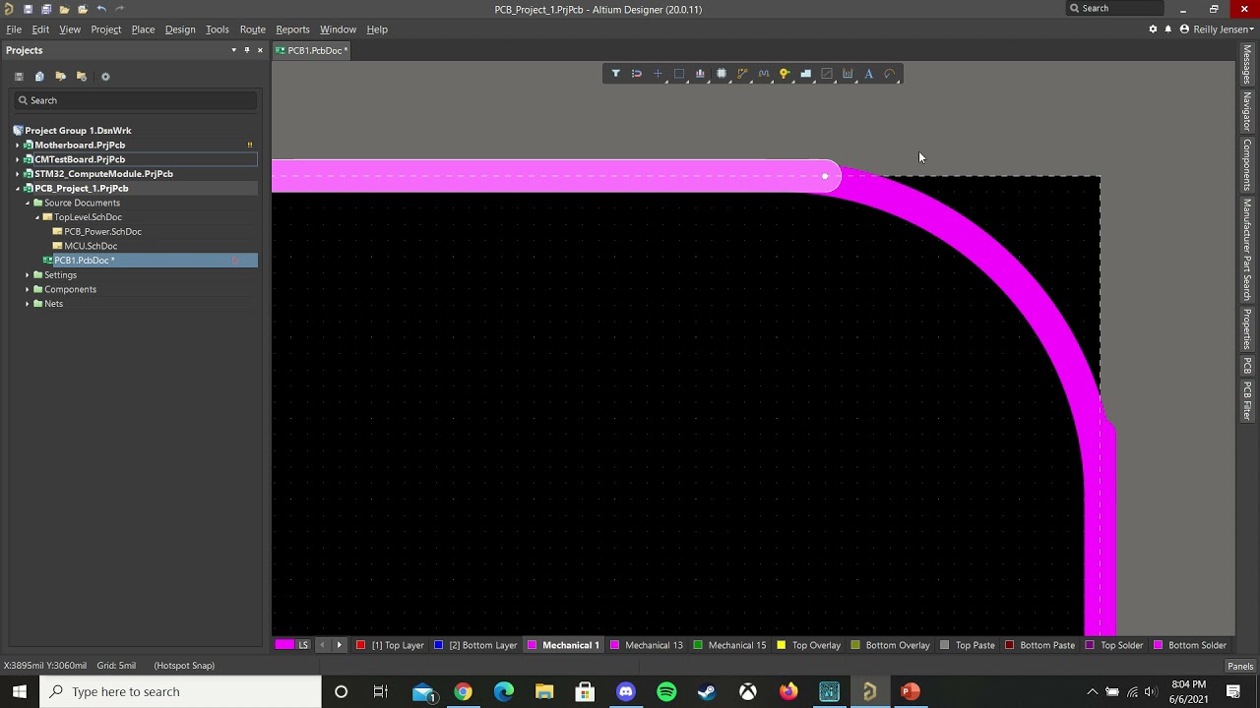
Task: Expand the Nets folder
Action: pos(28,304)
